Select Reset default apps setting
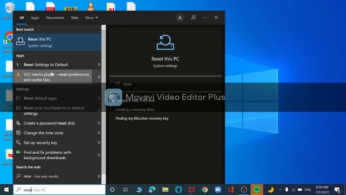The width and height of the screenshot is (346, 195). (x=53, y=98)
